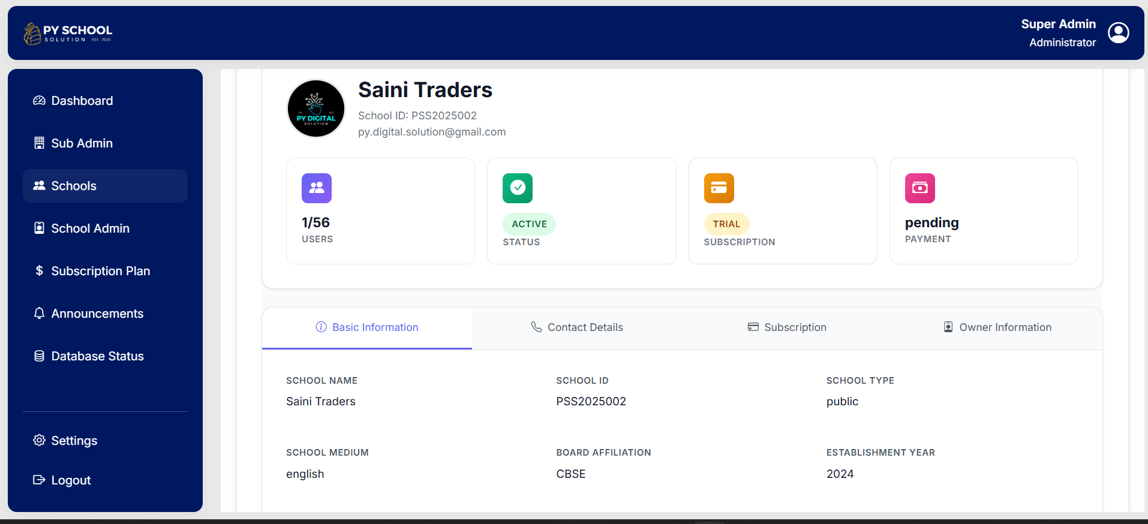Click the Sub Admin building icon
Image resolution: width=1148 pixels, height=524 pixels.
39,143
